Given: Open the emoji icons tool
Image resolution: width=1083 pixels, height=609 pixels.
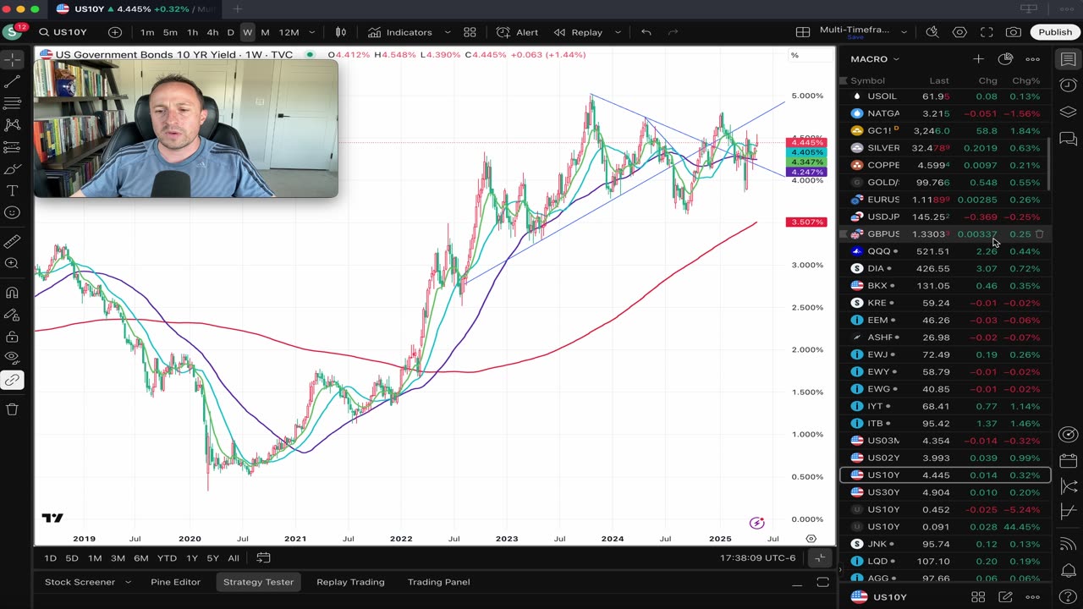Looking at the screenshot, I should (12, 213).
